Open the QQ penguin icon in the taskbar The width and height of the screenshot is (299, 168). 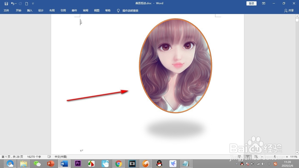click(x=159, y=164)
